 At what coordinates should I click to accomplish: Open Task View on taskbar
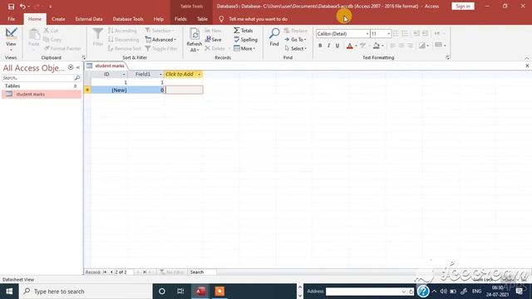[x=180, y=292]
